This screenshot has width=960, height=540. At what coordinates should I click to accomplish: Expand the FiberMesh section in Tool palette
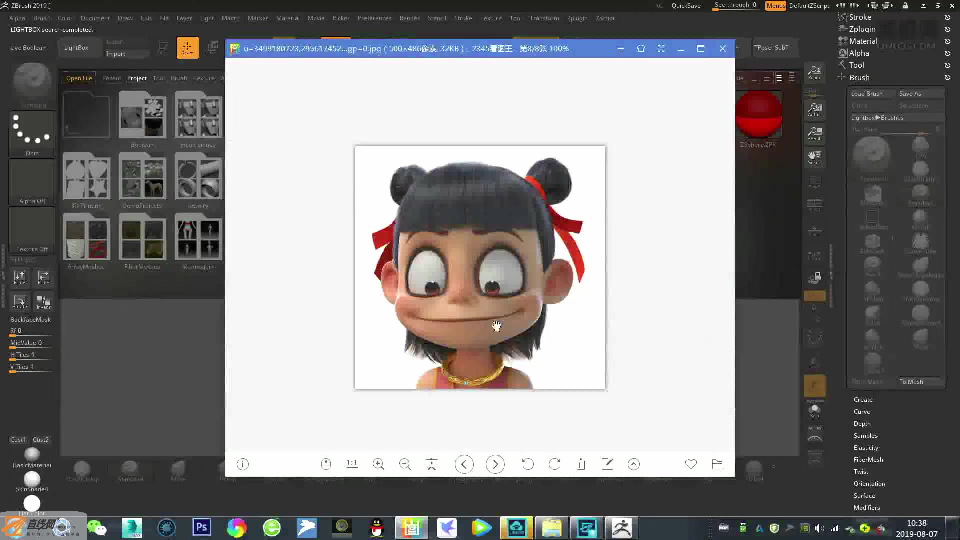click(868, 459)
